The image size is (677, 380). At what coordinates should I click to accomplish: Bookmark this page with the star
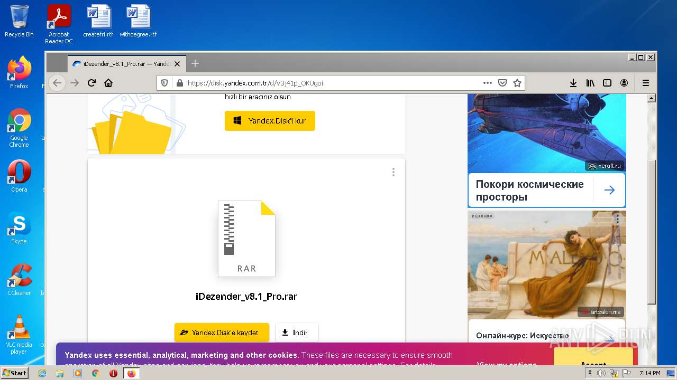coord(517,83)
